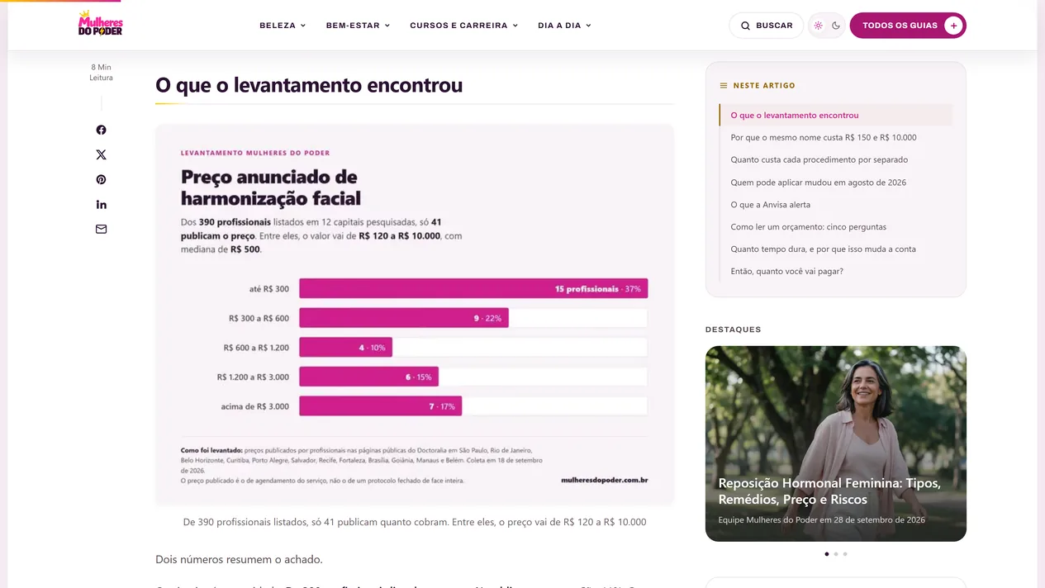Share article on Facebook

coord(101,130)
